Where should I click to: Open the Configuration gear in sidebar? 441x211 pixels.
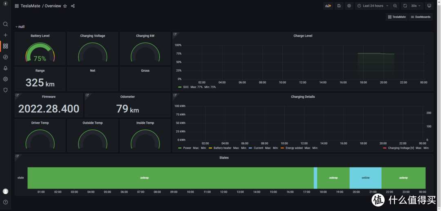(x=5, y=79)
